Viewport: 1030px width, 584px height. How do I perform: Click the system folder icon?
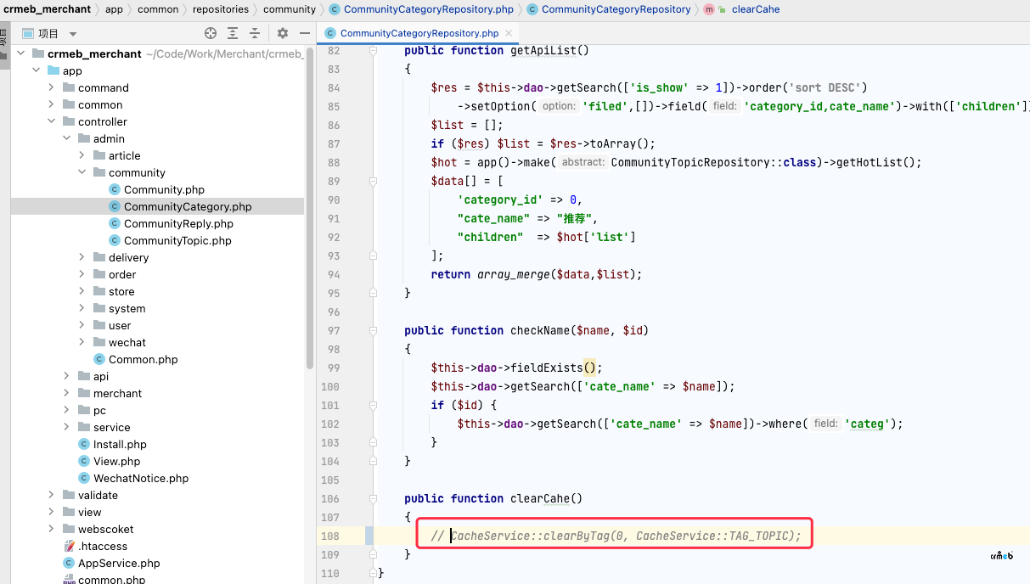99,308
